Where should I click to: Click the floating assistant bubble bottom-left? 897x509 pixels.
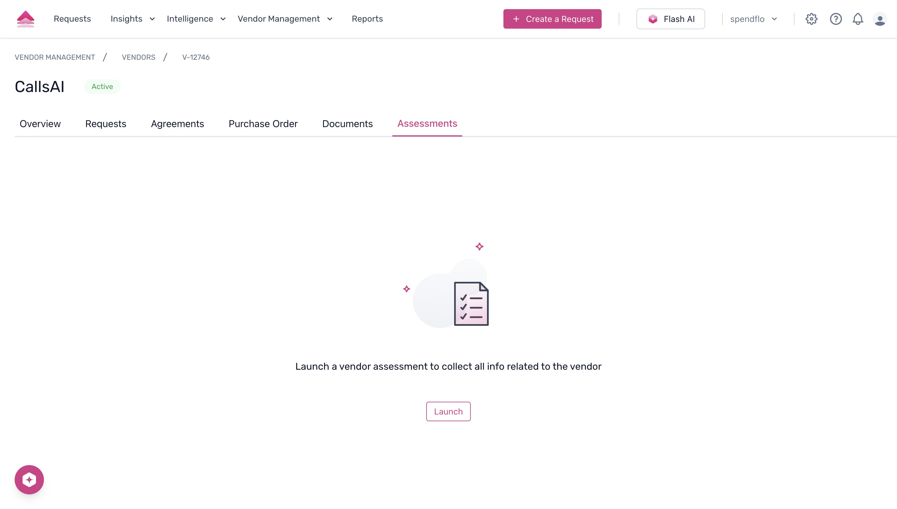[29, 479]
